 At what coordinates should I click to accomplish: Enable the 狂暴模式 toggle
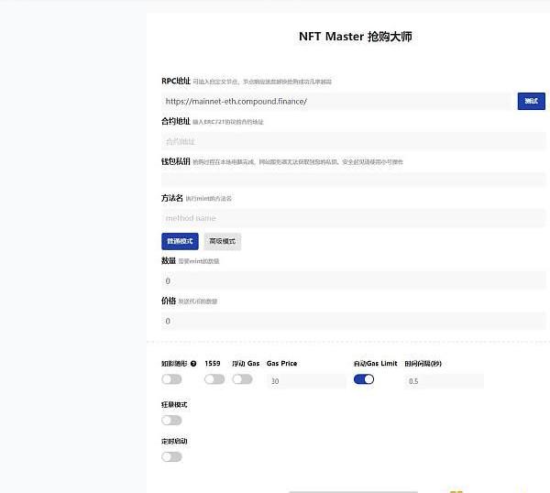pos(171,420)
